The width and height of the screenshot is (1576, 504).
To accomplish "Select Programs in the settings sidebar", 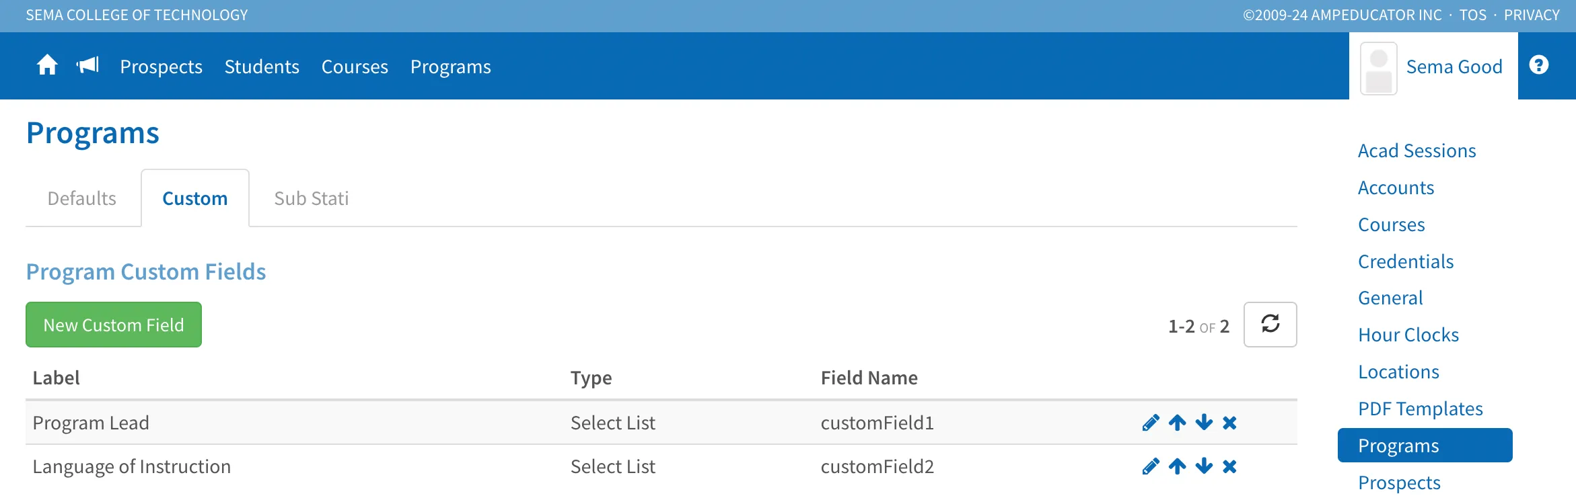I will [1425, 446].
